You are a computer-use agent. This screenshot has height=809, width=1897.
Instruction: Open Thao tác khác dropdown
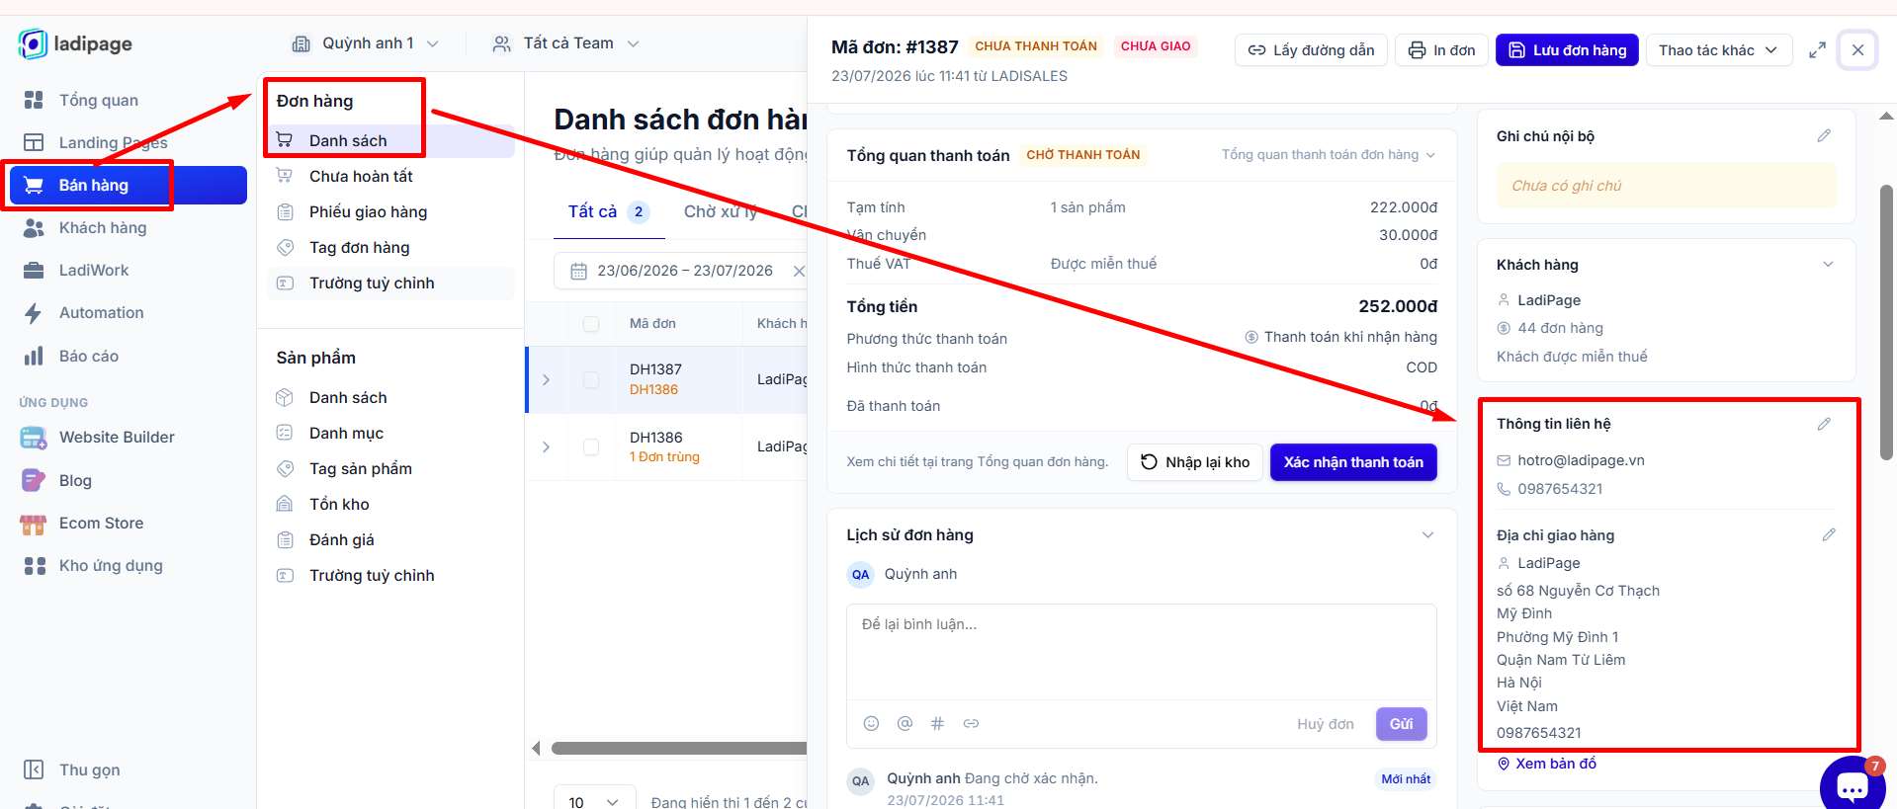point(1719,50)
